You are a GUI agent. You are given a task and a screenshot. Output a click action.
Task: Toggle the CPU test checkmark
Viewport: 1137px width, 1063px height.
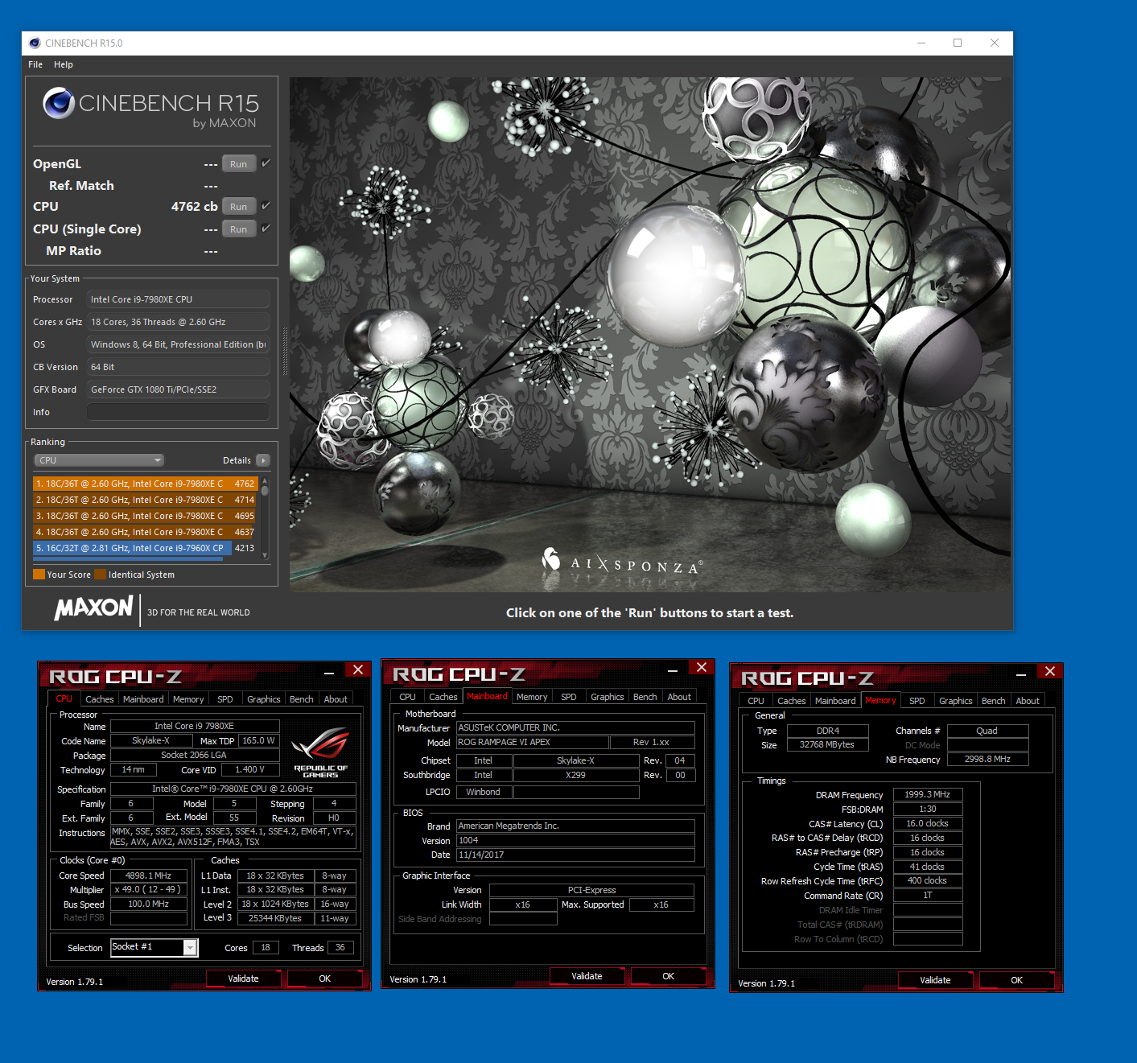266,206
